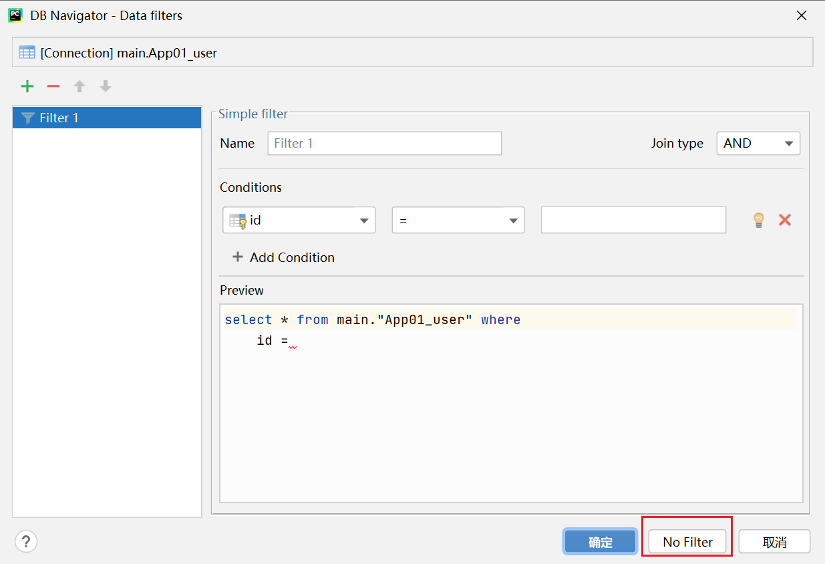Click the condition value input field
Viewport: 825px width, 564px height.
click(x=633, y=220)
